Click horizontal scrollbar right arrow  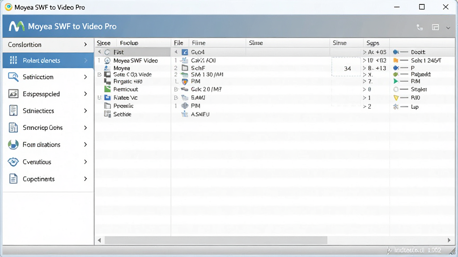pos(449,240)
